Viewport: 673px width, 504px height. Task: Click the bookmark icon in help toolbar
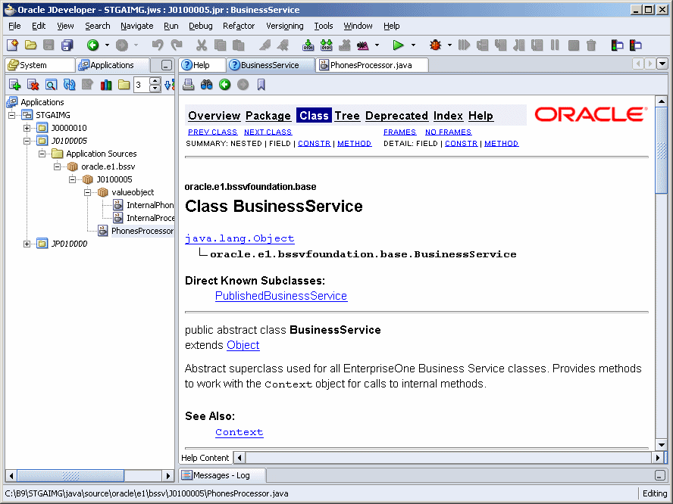261,85
